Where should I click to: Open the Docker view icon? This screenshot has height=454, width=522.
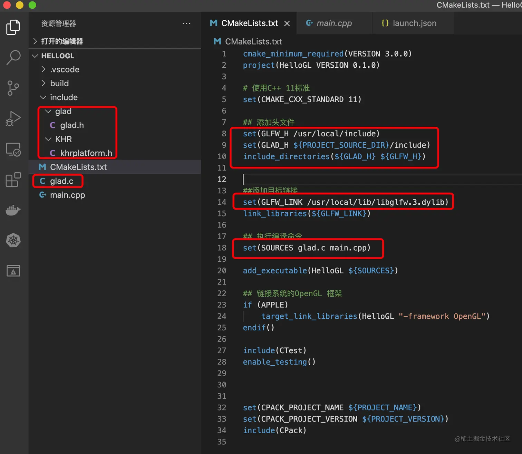[13, 210]
